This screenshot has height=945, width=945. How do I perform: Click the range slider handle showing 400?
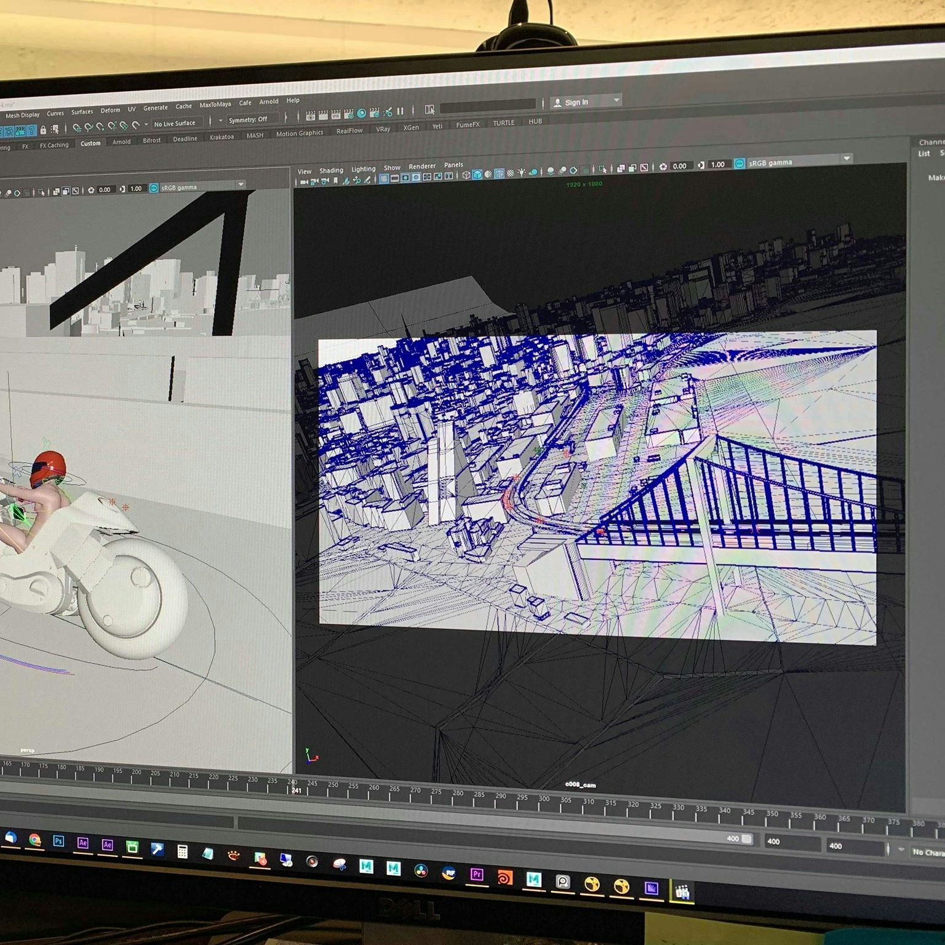(739, 839)
